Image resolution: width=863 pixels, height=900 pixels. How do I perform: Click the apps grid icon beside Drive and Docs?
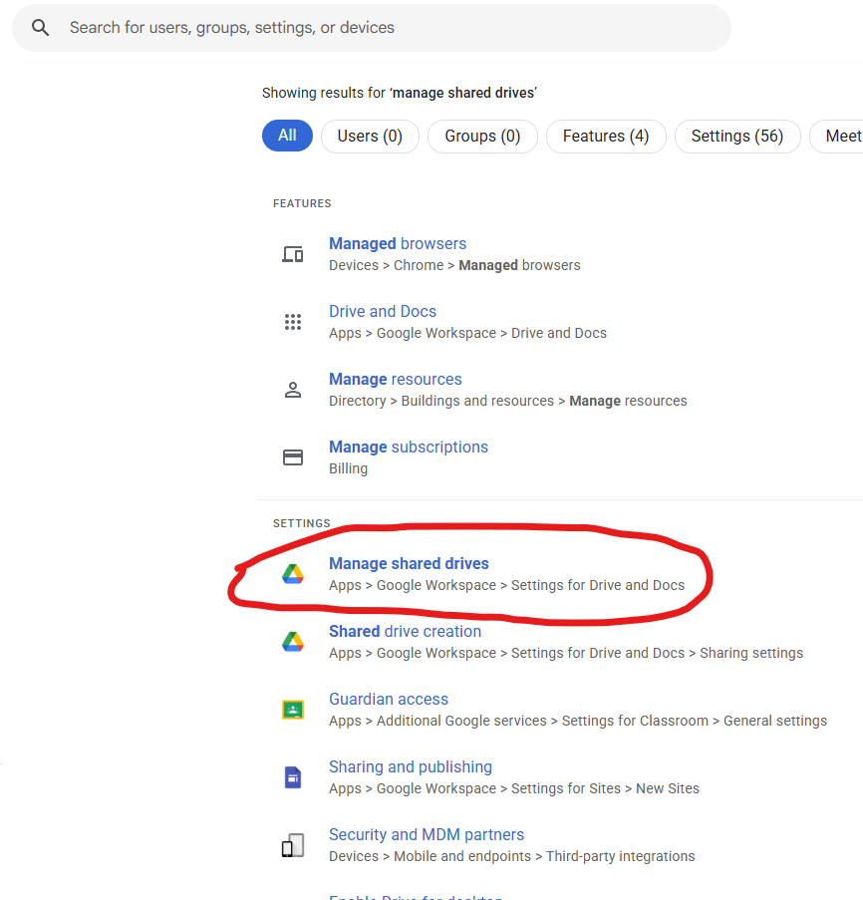coord(293,321)
